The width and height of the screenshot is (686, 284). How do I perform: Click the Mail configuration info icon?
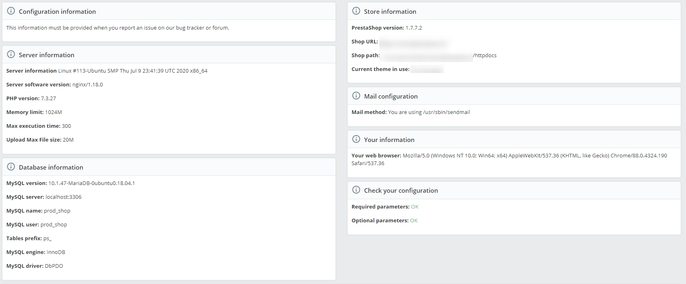click(356, 96)
